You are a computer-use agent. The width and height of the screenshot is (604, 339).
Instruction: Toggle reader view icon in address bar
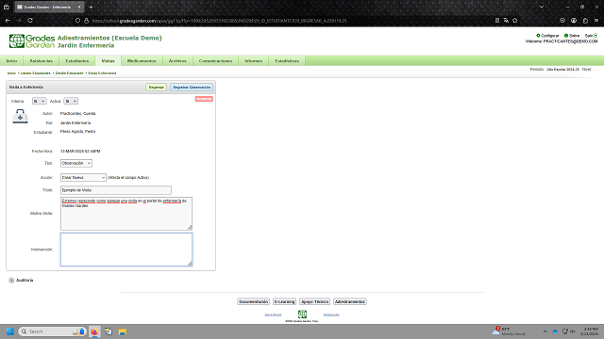click(x=497, y=21)
